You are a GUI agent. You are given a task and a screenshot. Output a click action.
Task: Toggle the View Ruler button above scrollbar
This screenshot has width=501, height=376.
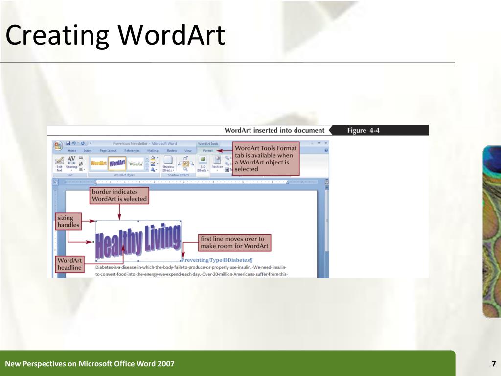(x=326, y=182)
